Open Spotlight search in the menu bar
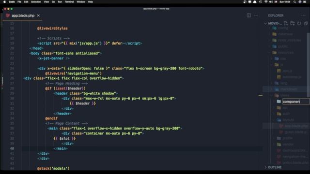The height and width of the screenshot is (174, 310). pyautogui.click(x=294, y=2)
